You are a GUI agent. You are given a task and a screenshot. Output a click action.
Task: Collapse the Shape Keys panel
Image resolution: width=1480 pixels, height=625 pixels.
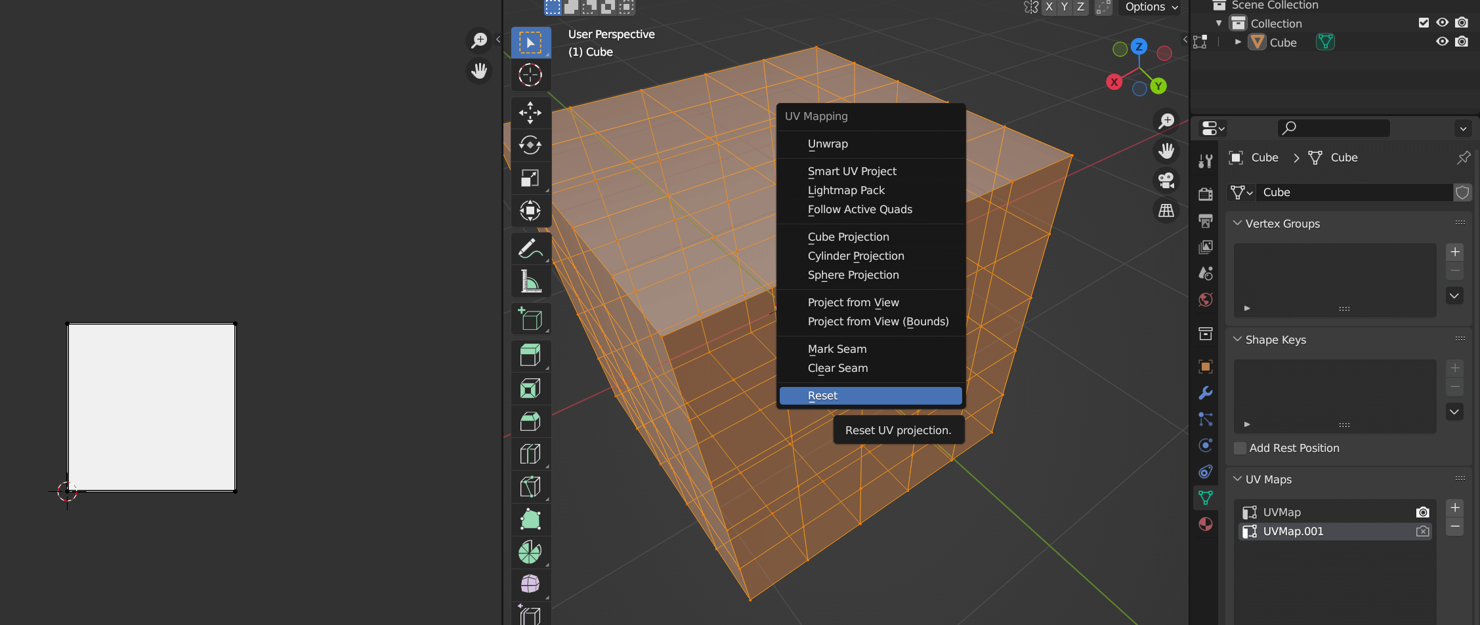pyautogui.click(x=1237, y=339)
